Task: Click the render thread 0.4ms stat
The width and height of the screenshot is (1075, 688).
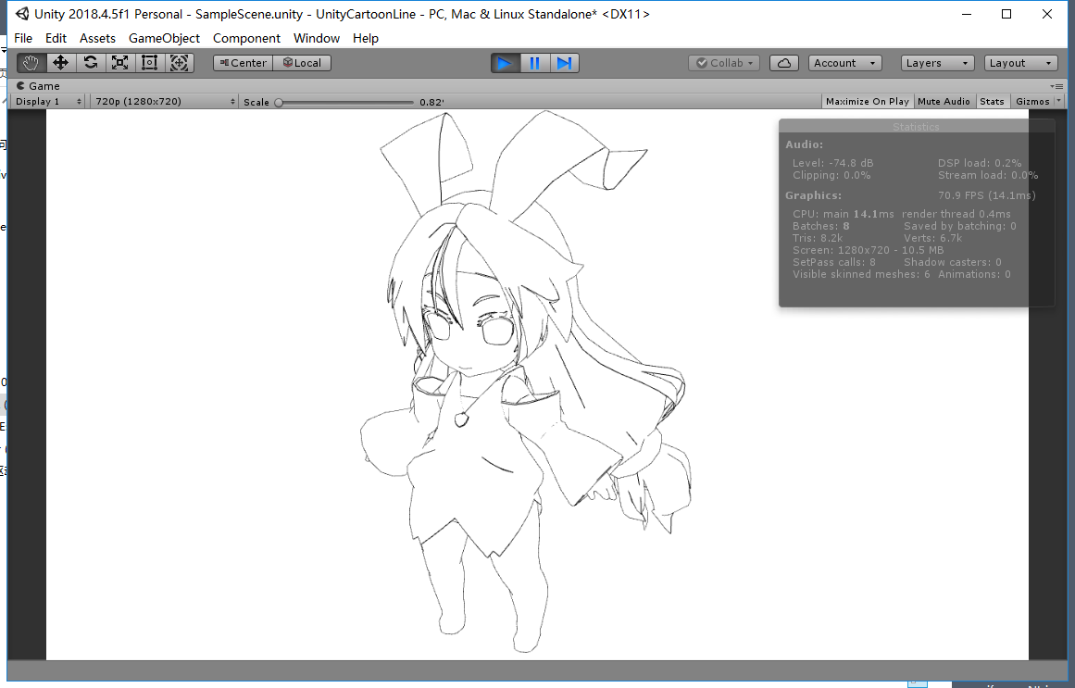Action: point(956,214)
